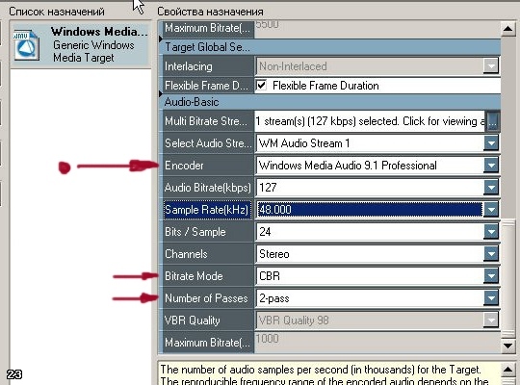
Task: Click the 24 bits per sample value
Action: [x=370, y=231]
